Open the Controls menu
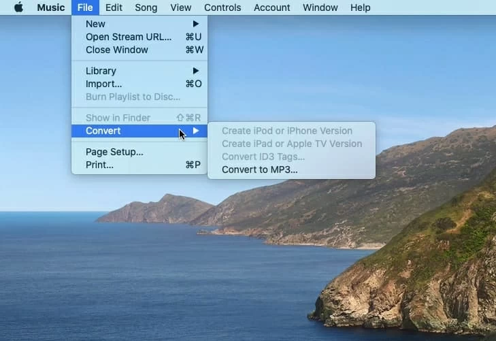Screen dimensions: 496x341 [222, 7]
